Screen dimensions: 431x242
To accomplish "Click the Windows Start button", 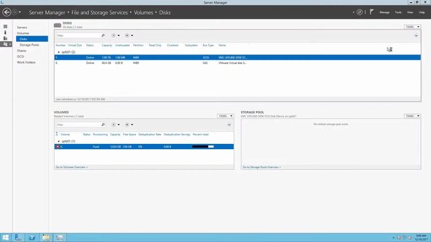I will coord(5,237).
